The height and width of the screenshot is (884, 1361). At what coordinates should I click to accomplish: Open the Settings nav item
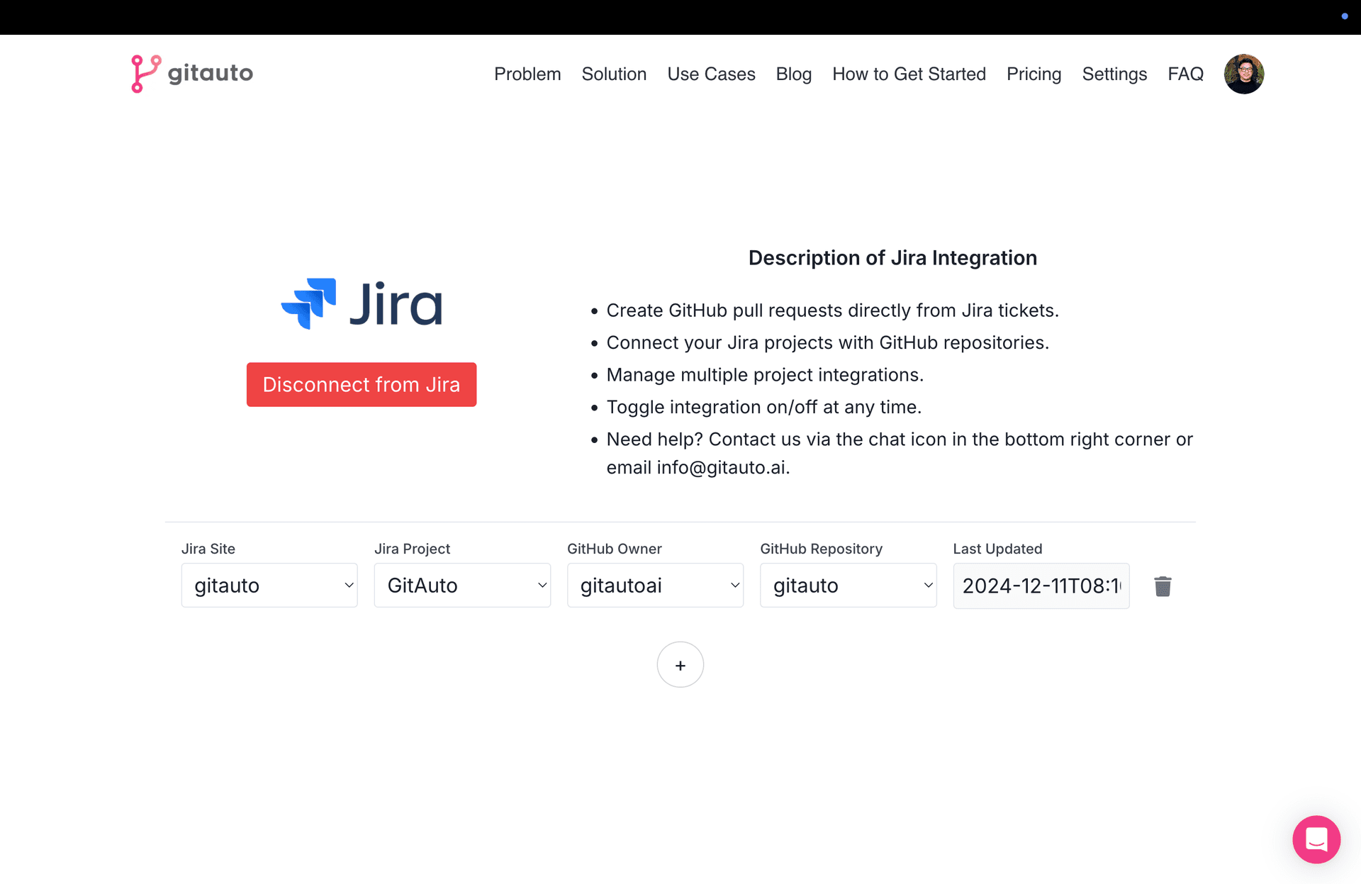tap(1114, 74)
